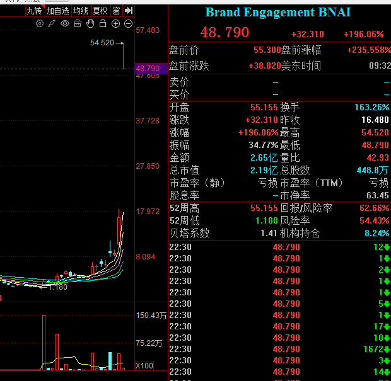Click total shares 448.8万

373,170
